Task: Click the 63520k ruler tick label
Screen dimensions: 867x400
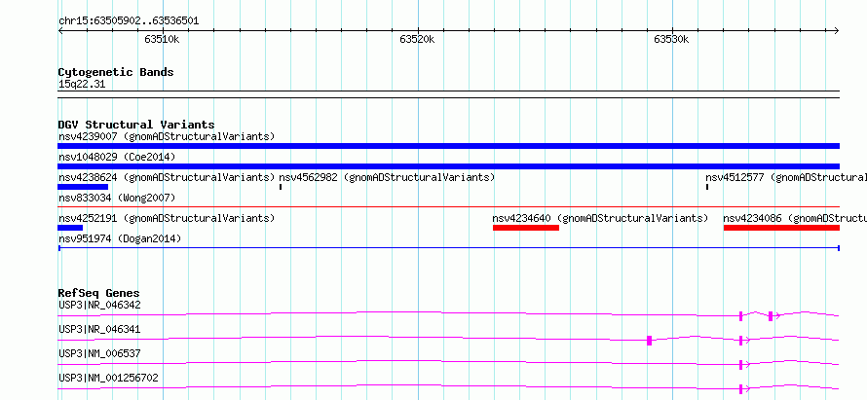Action: tap(417, 39)
